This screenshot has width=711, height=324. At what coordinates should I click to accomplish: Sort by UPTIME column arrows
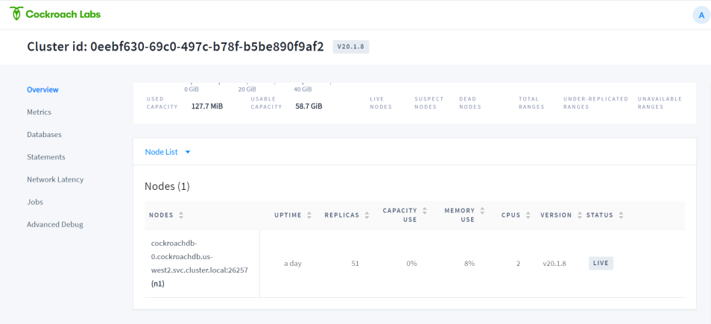[x=309, y=215]
